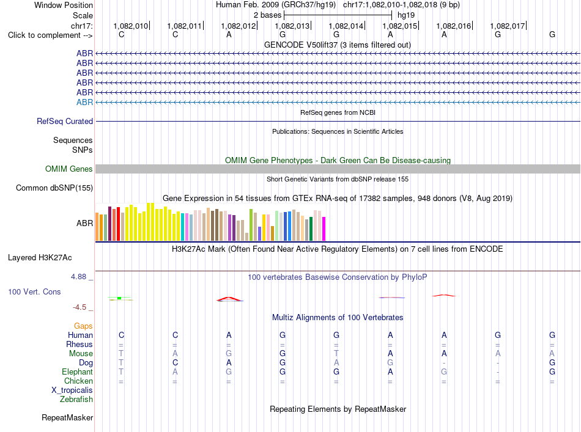The height and width of the screenshot is (432, 581).
Task: Click the -4.5 PhyloP lower scale value
Action: point(80,307)
